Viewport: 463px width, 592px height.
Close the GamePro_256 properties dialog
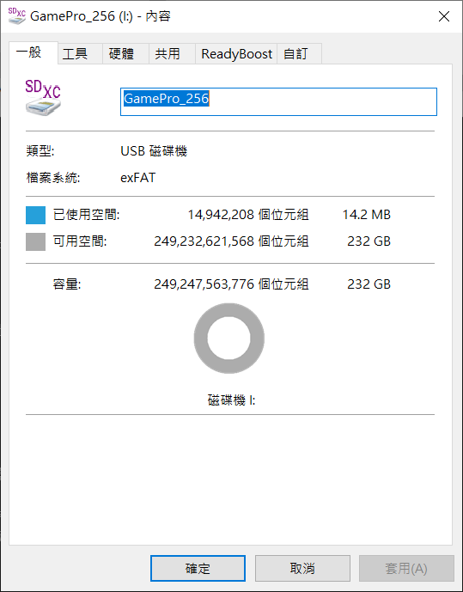click(444, 16)
